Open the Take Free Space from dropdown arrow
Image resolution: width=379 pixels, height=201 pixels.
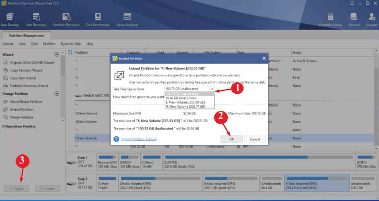tap(212, 89)
